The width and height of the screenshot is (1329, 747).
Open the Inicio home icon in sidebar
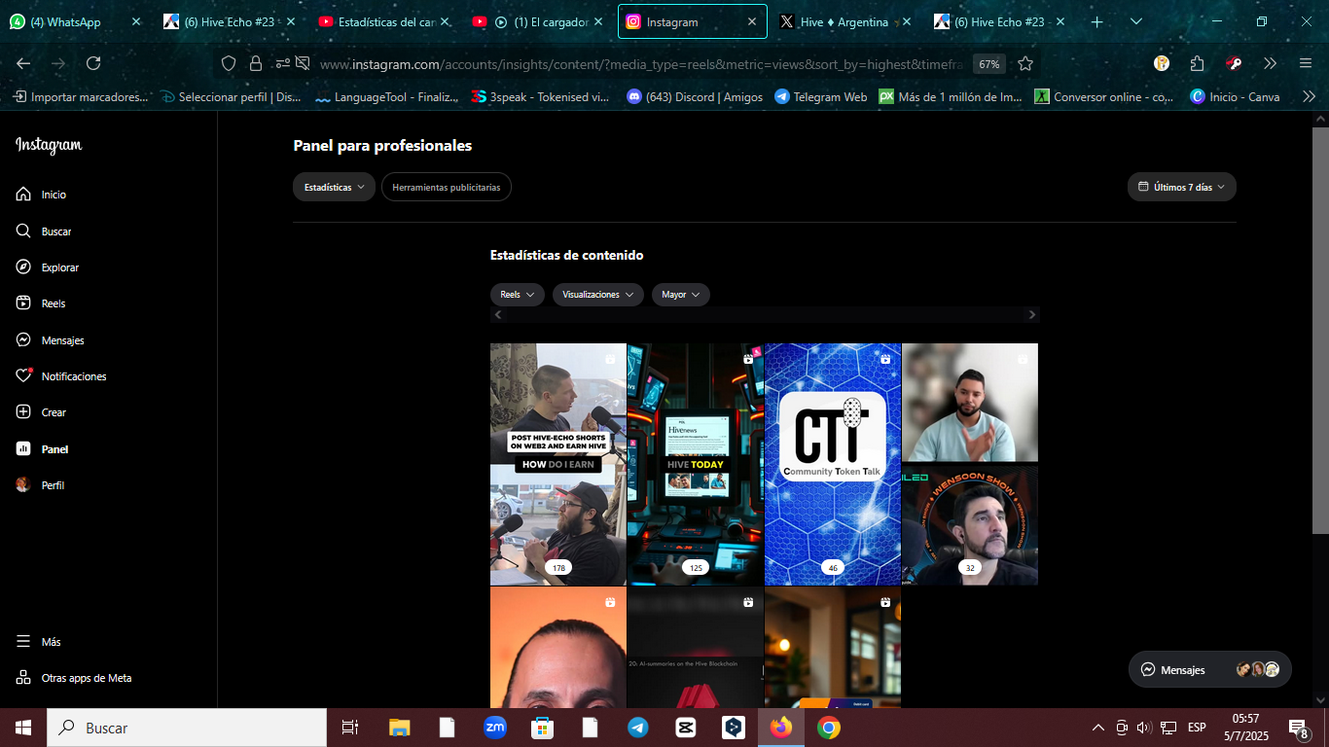[23, 195]
